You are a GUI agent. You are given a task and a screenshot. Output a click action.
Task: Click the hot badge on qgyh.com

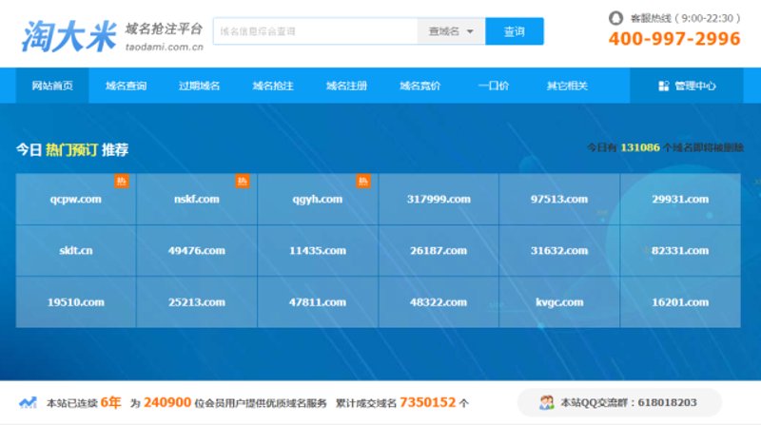[363, 181]
